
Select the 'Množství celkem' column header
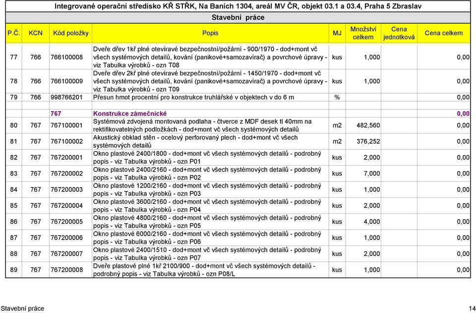[363, 33]
